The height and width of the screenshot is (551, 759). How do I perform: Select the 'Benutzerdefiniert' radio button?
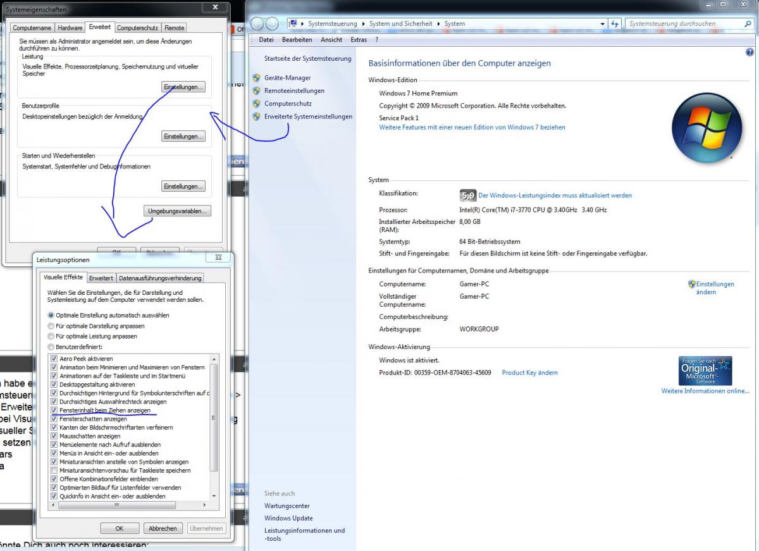point(51,347)
